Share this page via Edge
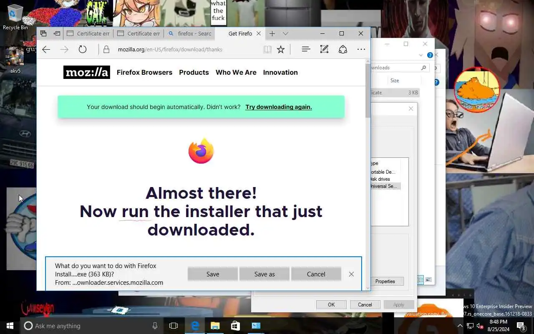Viewport: 534px width, 334px height. (x=343, y=49)
